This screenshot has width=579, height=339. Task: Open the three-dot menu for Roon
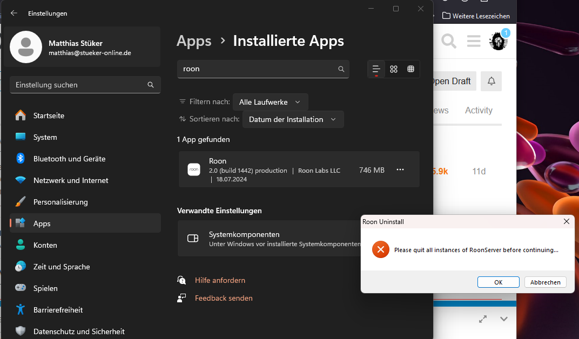400,170
